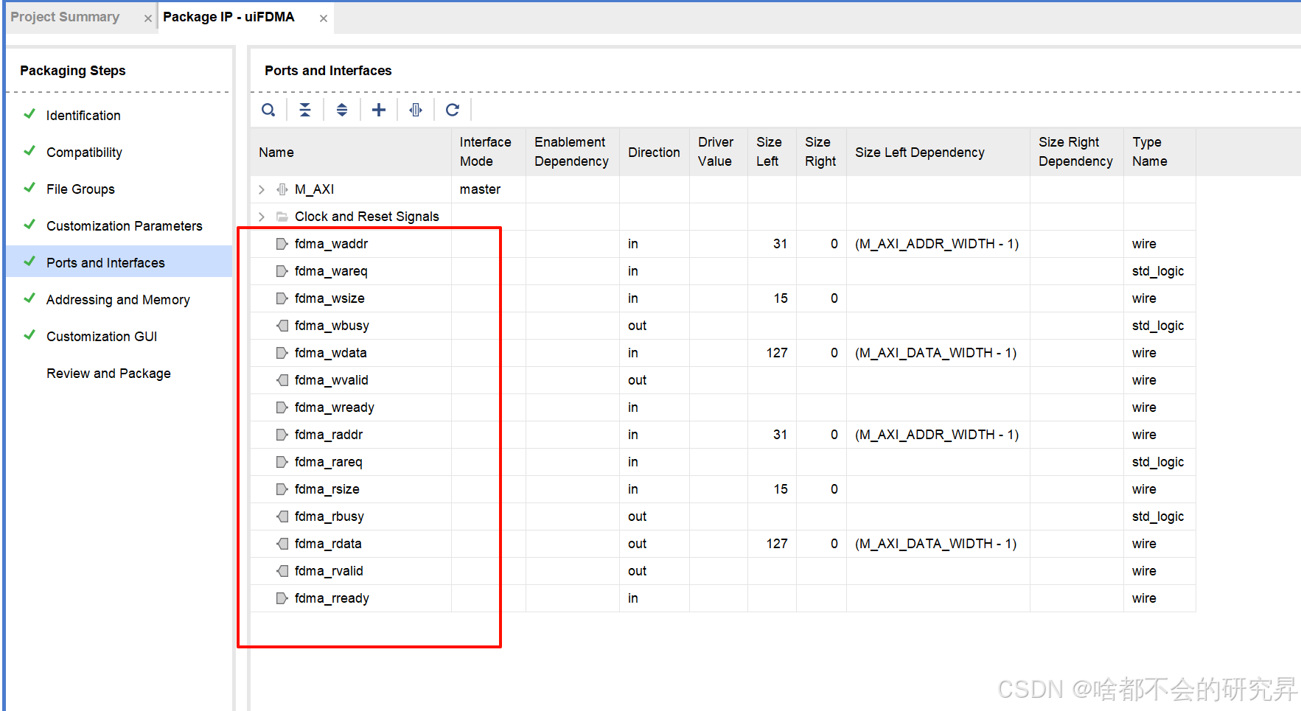Screen dimensions: 1301x711
Task: Click the Enablement Dependency column header
Action: click(x=572, y=152)
